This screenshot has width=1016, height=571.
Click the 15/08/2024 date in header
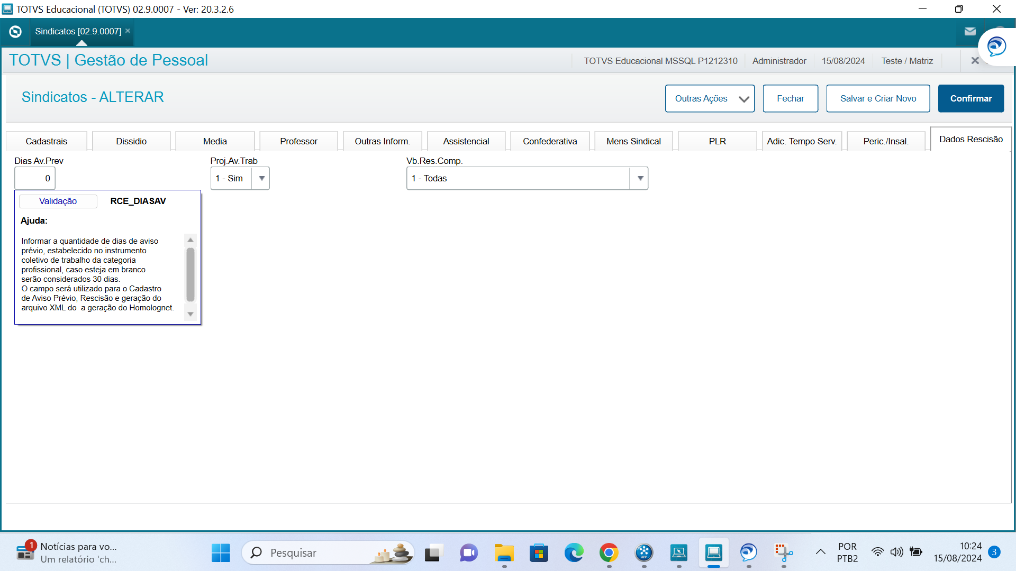click(843, 61)
